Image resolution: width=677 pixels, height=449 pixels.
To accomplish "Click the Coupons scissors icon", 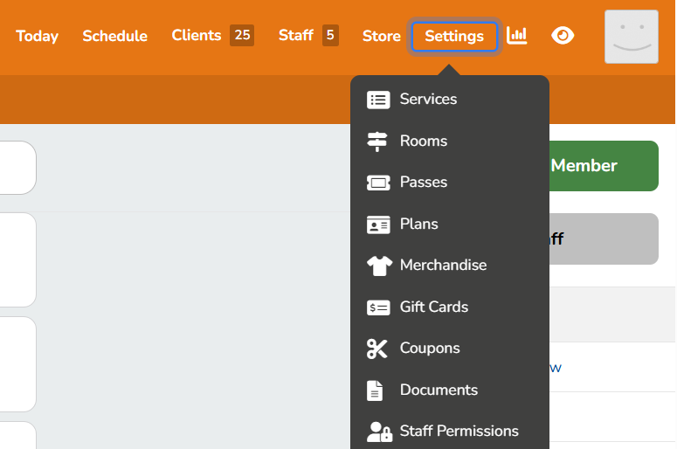I will point(377,349).
